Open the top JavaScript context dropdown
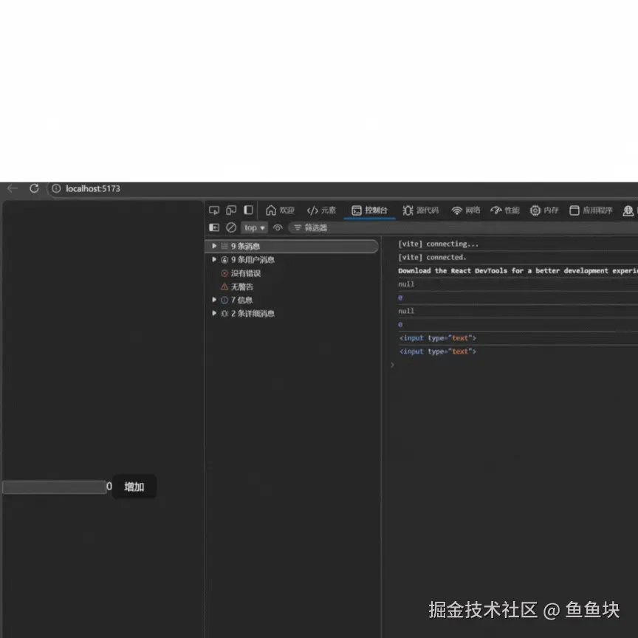This screenshot has width=638, height=638. coord(254,228)
